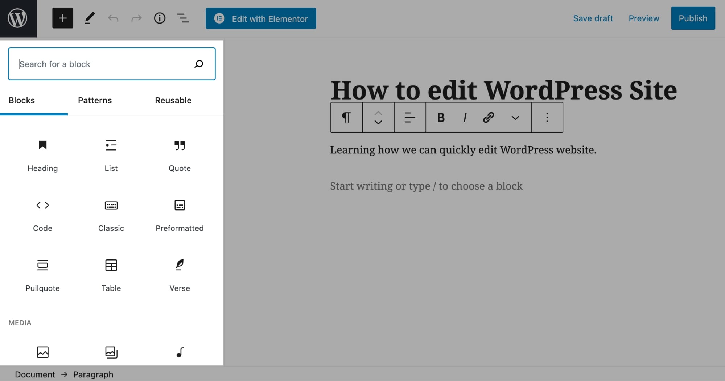Image resolution: width=725 pixels, height=381 pixels.
Task: Focus the Search for a block field
Action: click(105, 64)
